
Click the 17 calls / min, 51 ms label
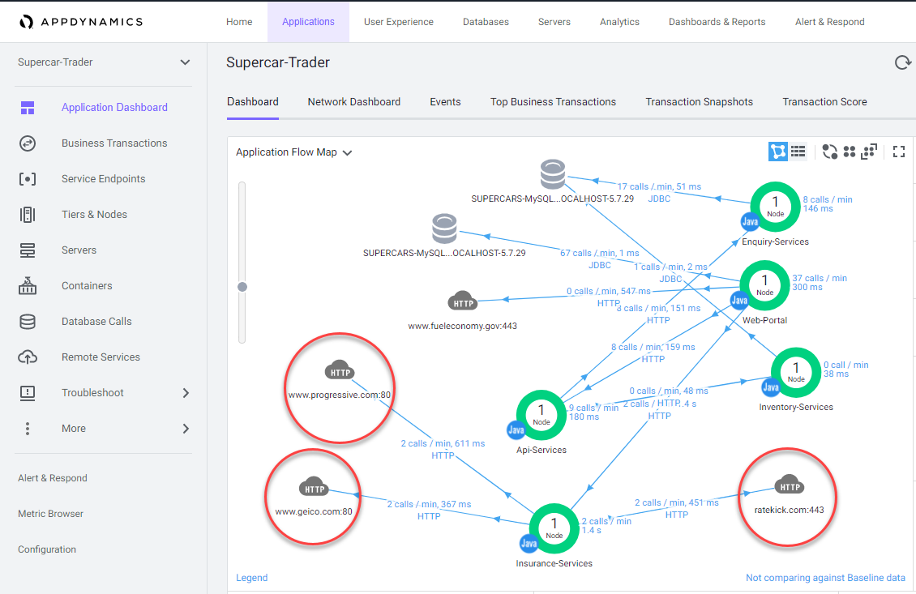coord(660,186)
